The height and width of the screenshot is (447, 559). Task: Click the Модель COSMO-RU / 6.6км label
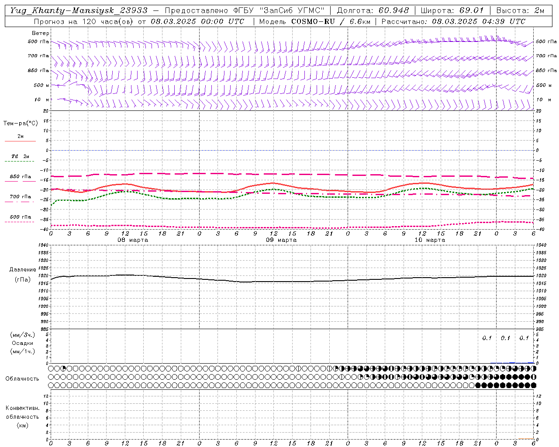coord(314,21)
